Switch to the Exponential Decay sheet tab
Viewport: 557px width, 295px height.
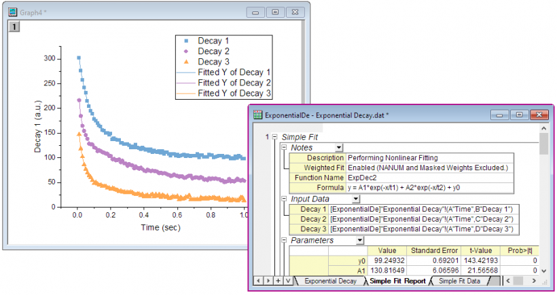pyautogui.click(x=330, y=280)
